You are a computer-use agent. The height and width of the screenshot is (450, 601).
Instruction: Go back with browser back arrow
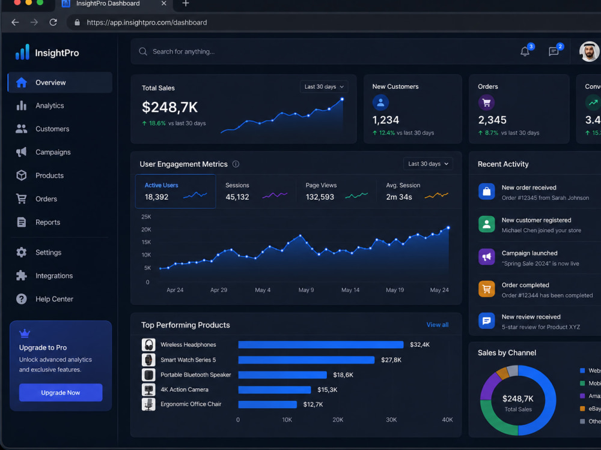point(15,22)
